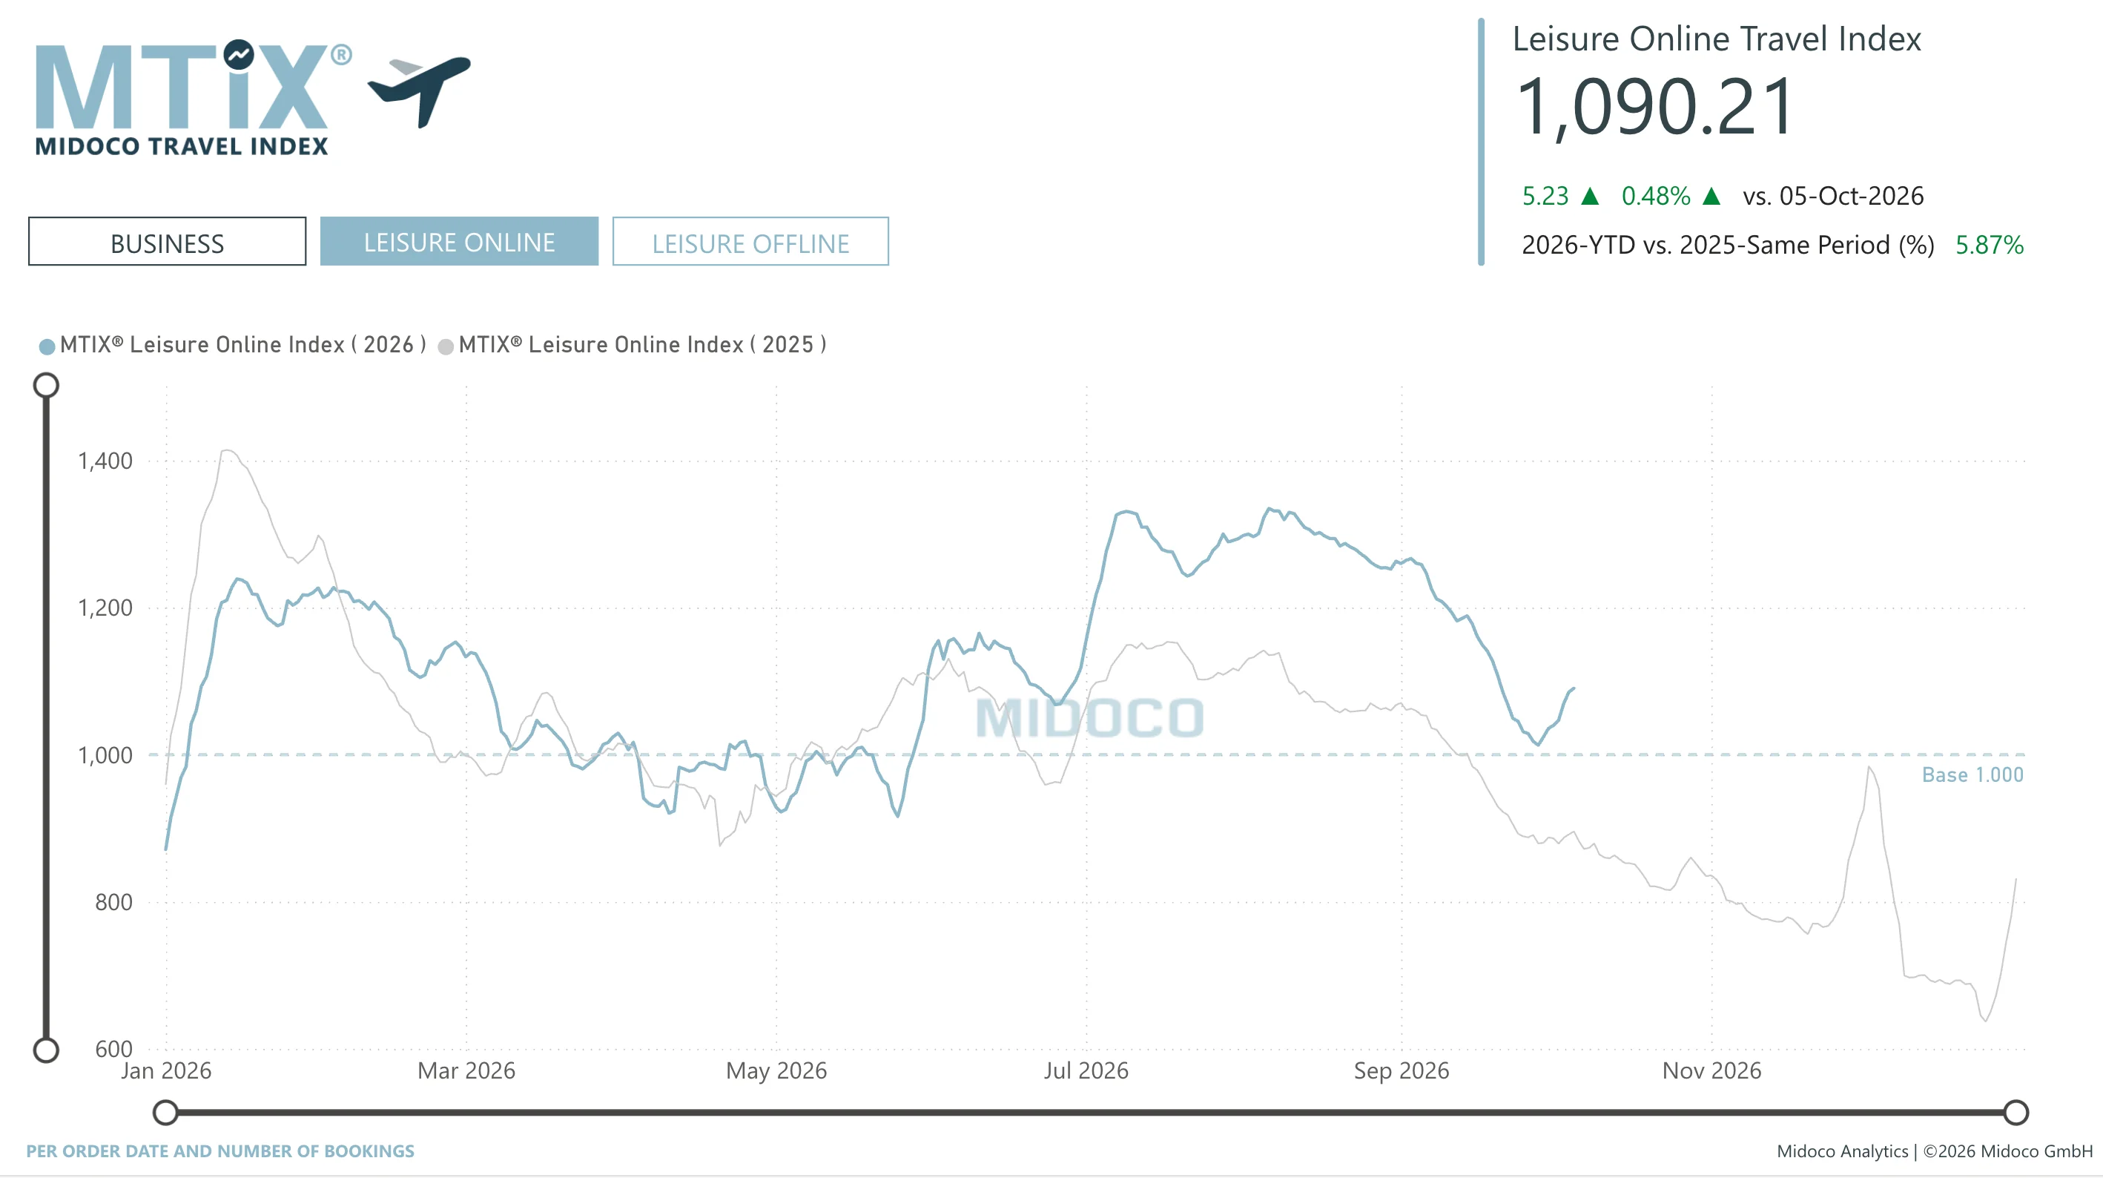Toggle the 2025 Leisure Online Index legend marker
This screenshot has width=2103, height=1178.
[446, 346]
